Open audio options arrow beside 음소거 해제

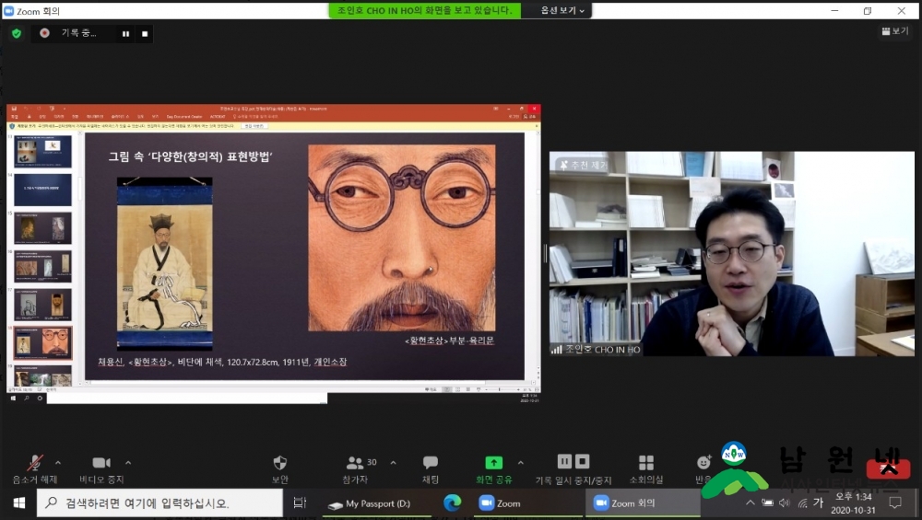point(57,463)
